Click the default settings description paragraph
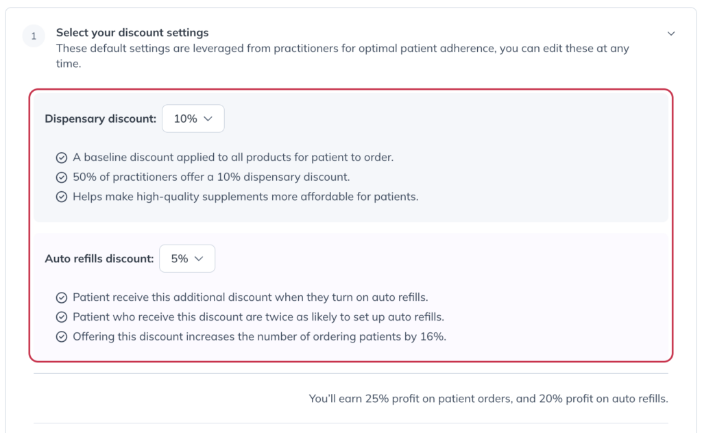 click(x=342, y=56)
